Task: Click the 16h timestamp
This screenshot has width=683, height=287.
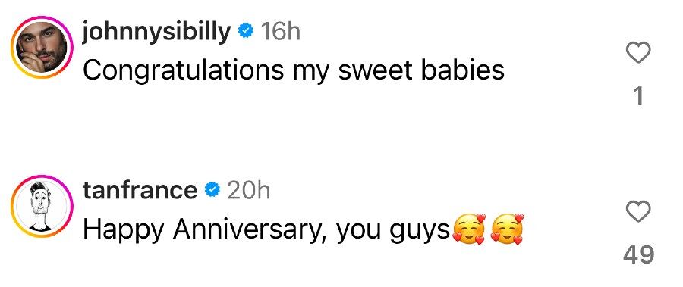Action: point(281,31)
